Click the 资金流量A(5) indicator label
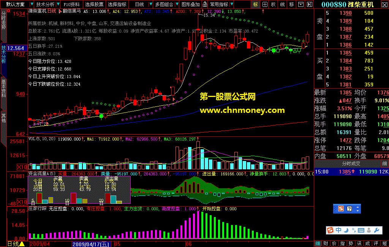The height and width of the screenshot is (247, 389). pos(42,174)
